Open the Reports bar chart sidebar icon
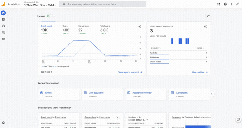The width and height of the screenshot is (242, 128). (3, 19)
